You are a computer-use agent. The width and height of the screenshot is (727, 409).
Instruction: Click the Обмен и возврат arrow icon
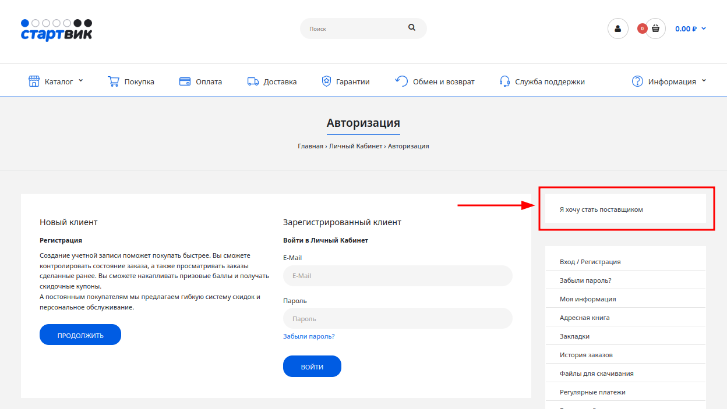pos(401,81)
